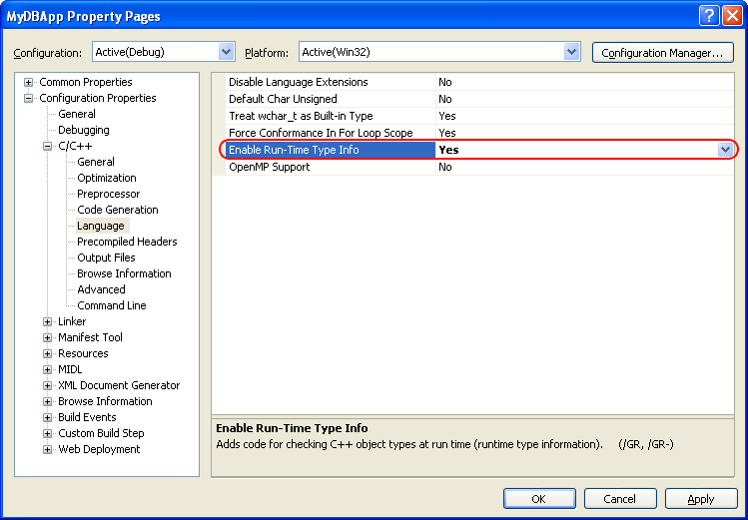
Task: Select Optimization under C/C++
Action: pyautogui.click(x=107, y=178)
